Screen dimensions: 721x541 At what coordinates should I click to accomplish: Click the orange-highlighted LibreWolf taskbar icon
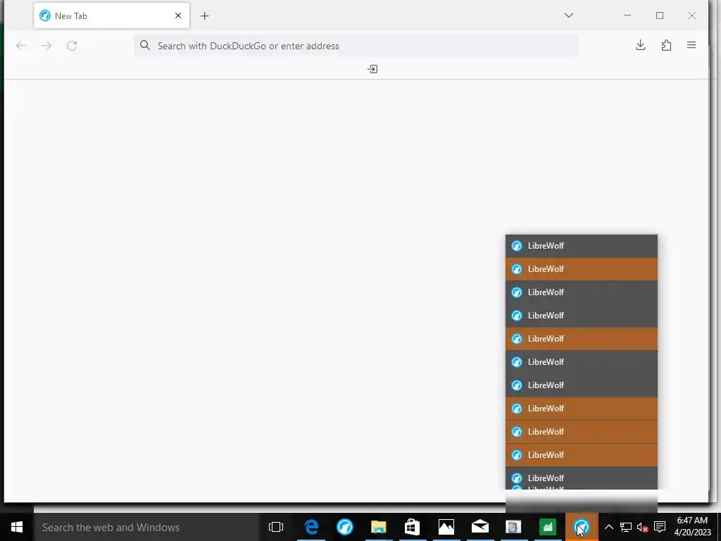(x=582, y=527)
